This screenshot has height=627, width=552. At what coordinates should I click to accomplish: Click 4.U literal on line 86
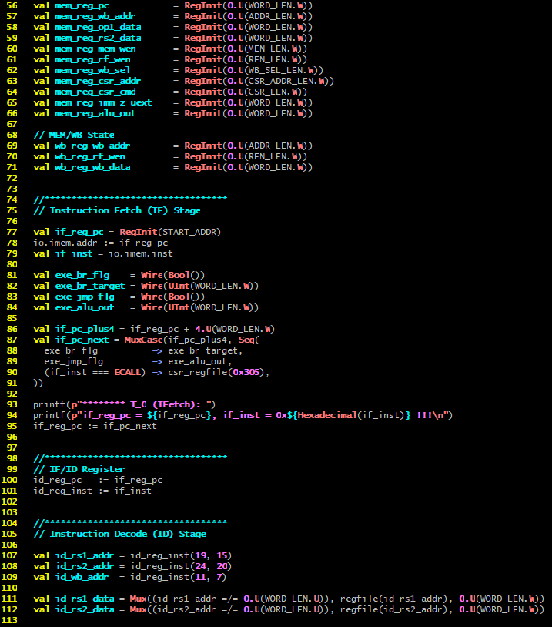tap(203, 330)
